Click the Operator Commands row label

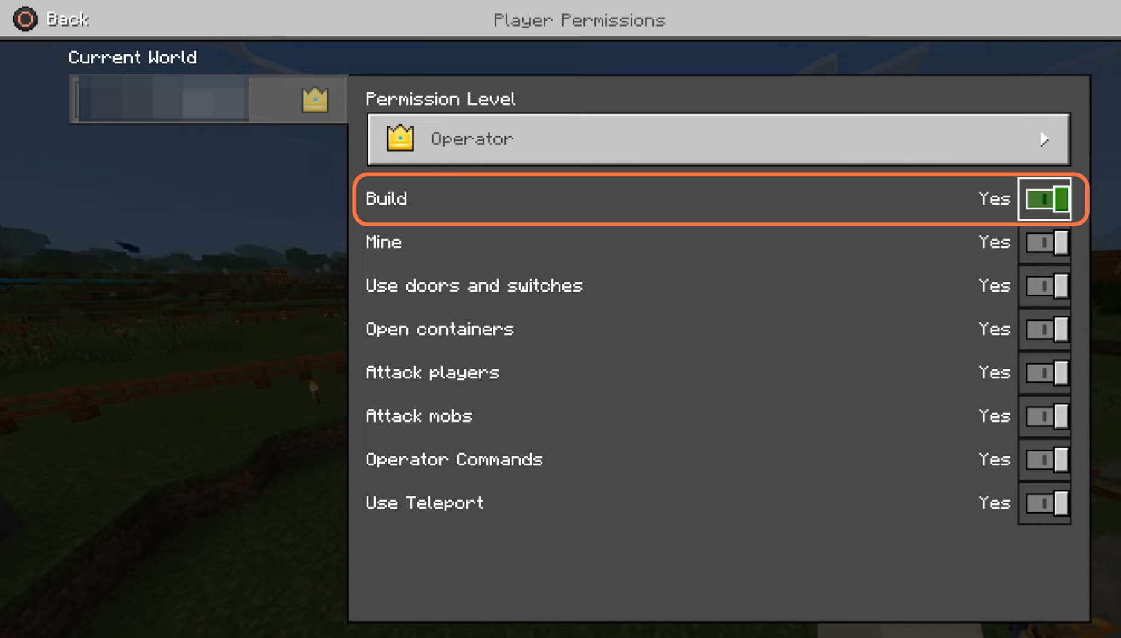point(454,460)
